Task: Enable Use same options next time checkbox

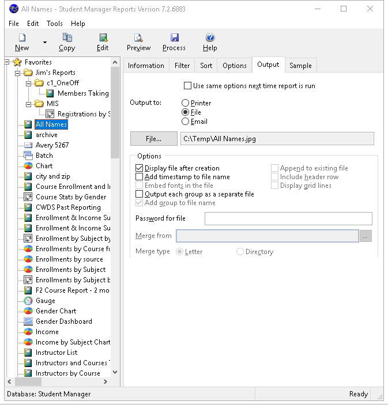Action: (187, 85)
